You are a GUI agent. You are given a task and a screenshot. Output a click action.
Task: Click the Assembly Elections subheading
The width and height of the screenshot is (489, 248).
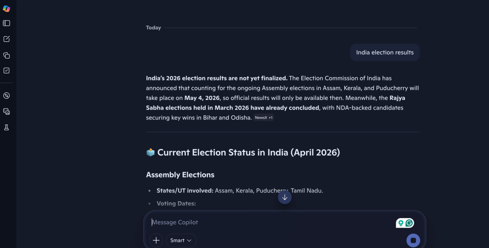(x=180, y=175)
